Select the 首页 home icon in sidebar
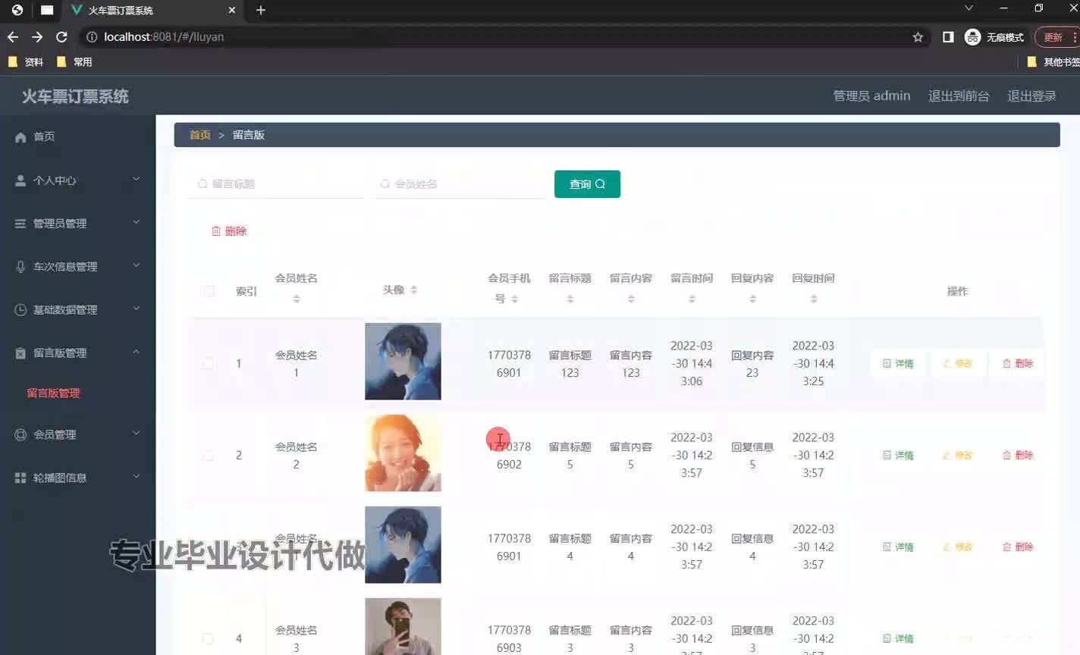 point(19,136)
